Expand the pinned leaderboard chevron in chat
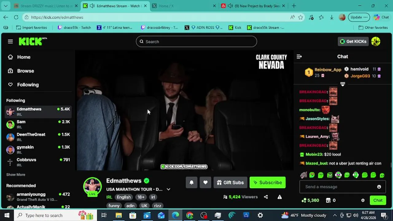The image size is (393, 221). click(x=343, y=84)
